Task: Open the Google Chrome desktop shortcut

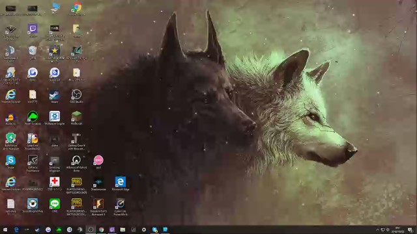Action: [76, 8]
